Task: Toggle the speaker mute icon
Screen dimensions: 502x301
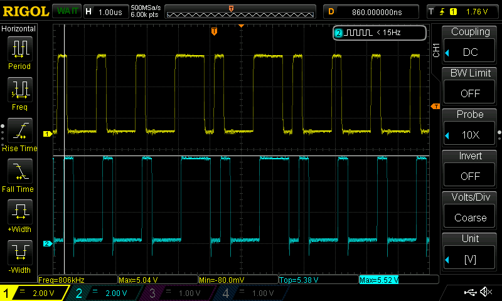Action: click(485, 292)
